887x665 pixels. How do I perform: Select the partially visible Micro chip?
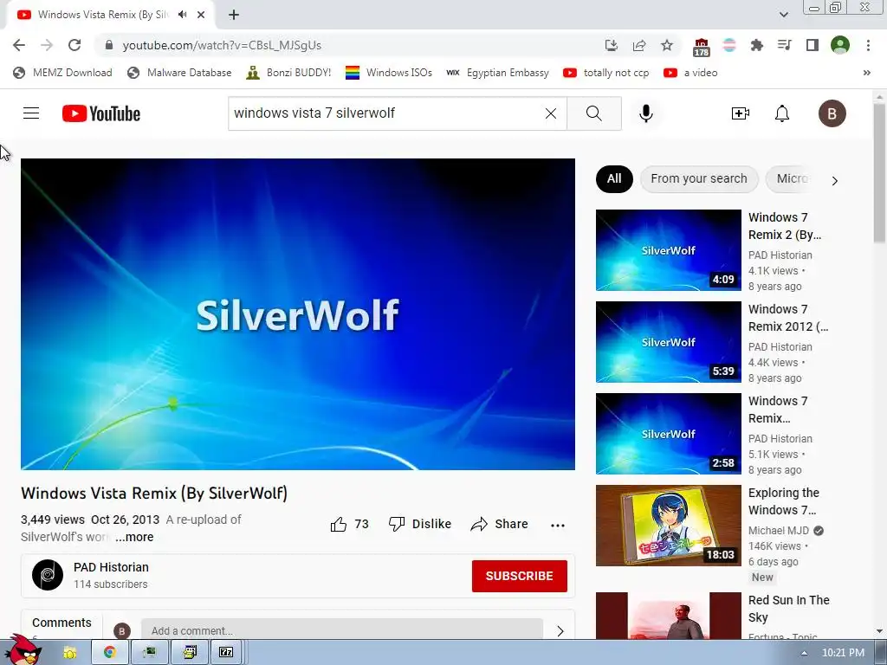[791, 178]
